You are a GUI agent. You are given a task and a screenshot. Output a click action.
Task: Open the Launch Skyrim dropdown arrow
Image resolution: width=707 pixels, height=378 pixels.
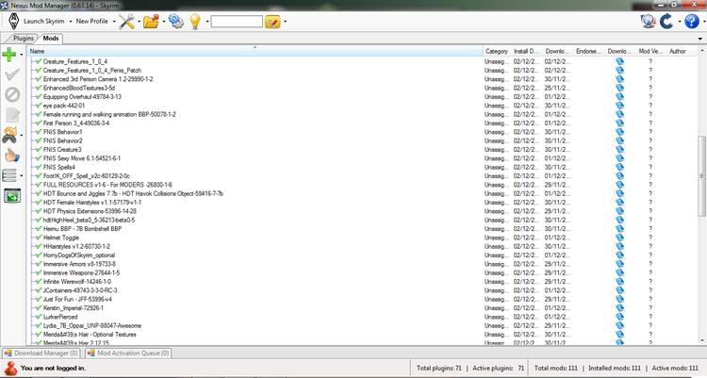[x=71, y=21]
